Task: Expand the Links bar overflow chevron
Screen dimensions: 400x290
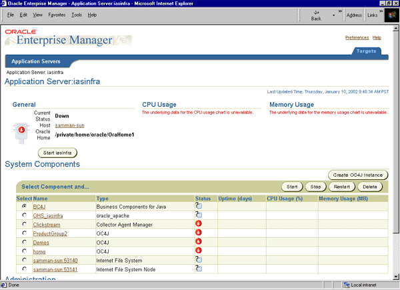Action: click(381, 11)
